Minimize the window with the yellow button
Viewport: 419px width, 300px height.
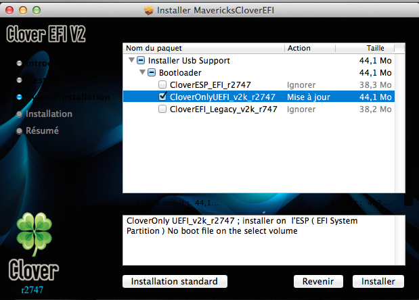click(23, 10)
